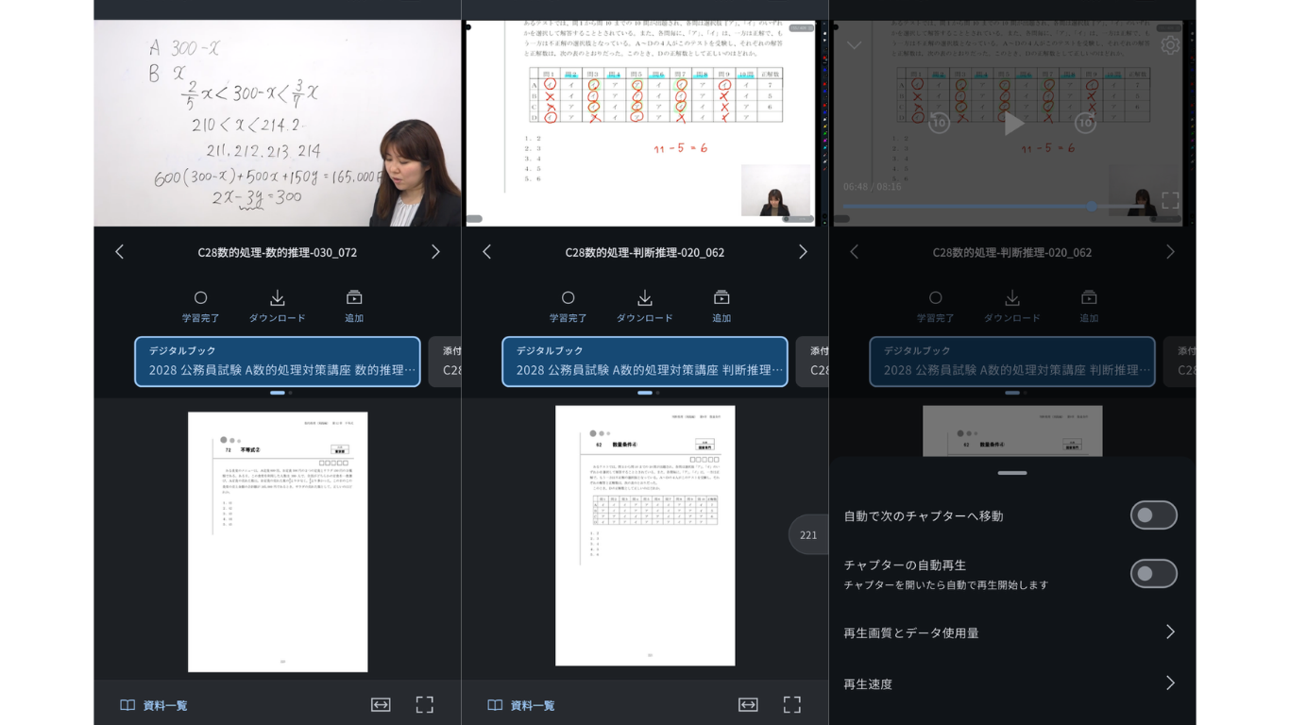Toggle 自動で次のチャプターへ移動 switch

tap(1154, 515)
